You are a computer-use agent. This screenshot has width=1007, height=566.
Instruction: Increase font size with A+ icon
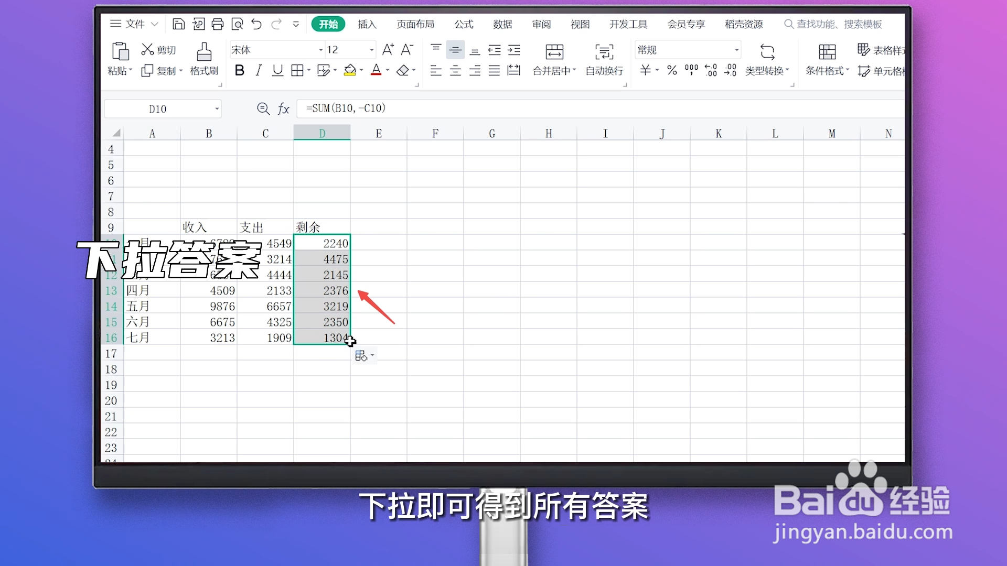(x=388, y=50)
